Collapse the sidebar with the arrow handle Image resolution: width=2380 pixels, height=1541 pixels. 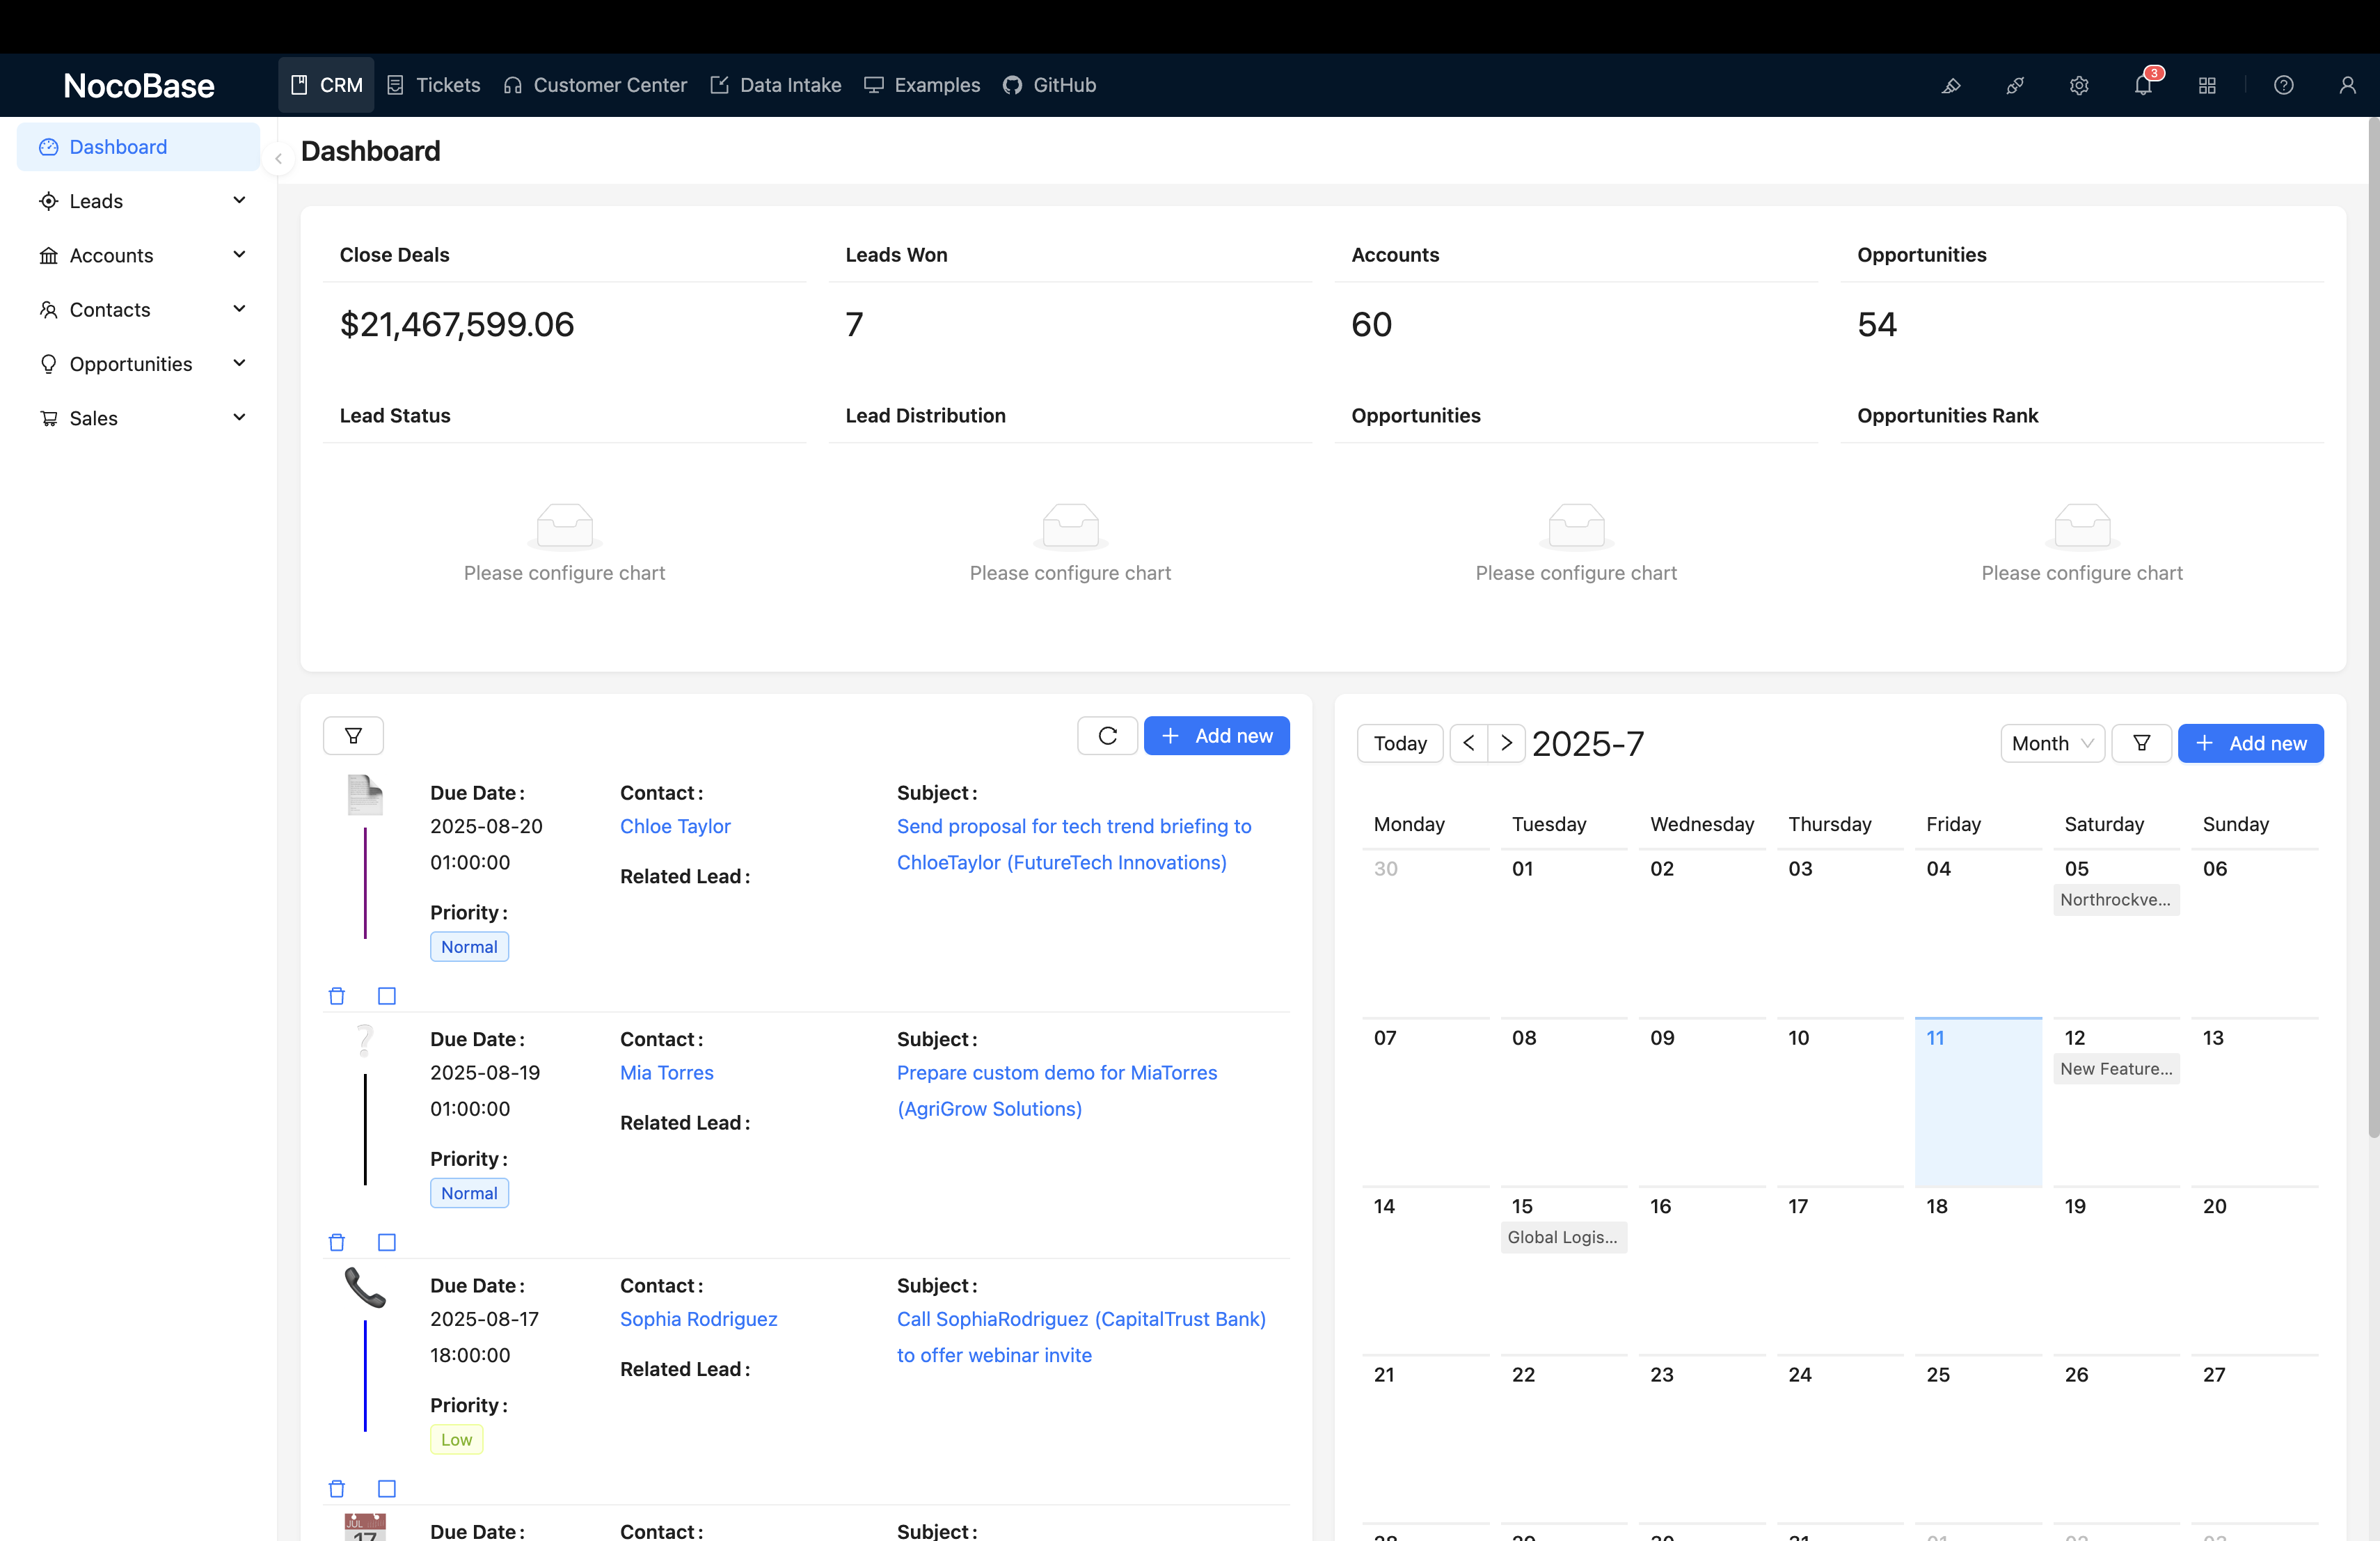tap(278, 158)
